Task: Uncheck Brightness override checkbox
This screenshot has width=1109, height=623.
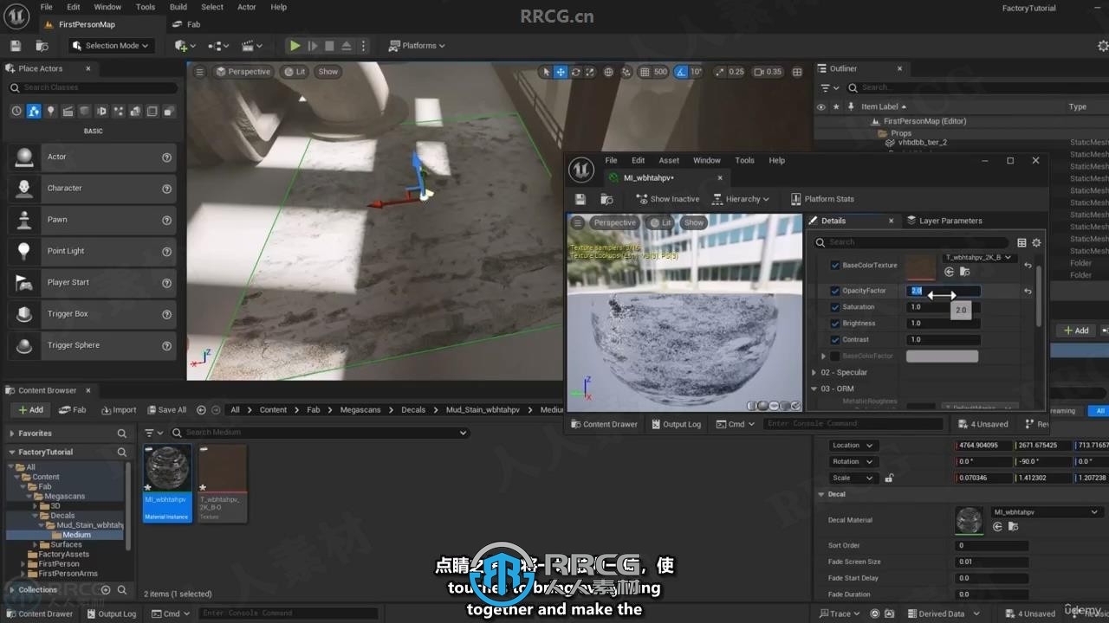Action: [835, 324]
